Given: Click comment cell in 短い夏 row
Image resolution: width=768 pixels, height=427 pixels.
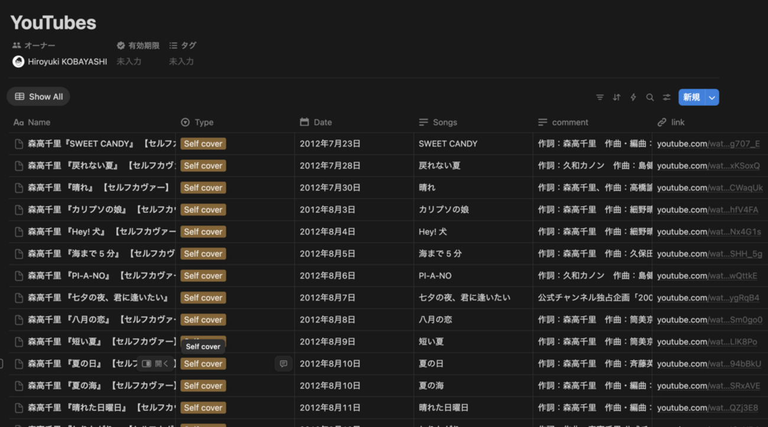Looking at the screenshot, I should click(593, 342).
